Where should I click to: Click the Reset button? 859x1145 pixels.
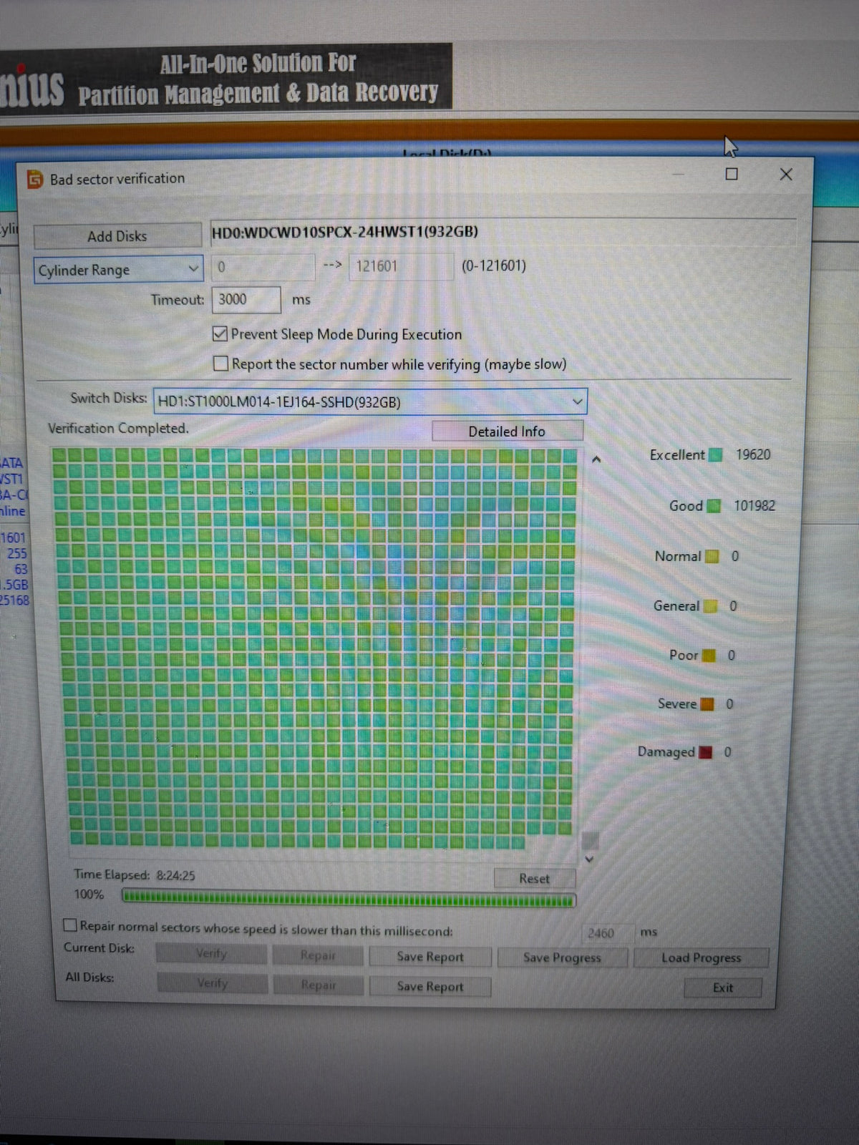pyautogui.click(x=534, y=879)
